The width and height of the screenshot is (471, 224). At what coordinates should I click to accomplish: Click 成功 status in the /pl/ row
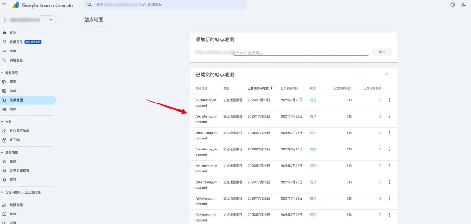[313, 199]
